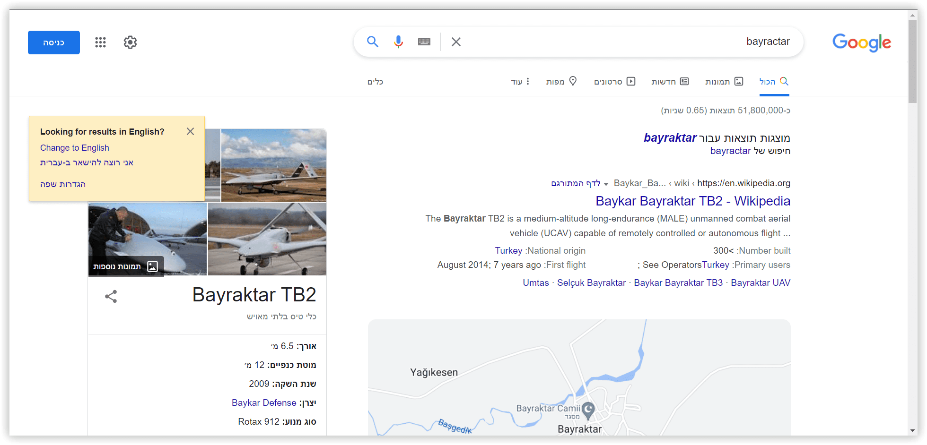Click the vertical page scrollbar thumb
The height and width of the screenshot is (445, 927).
coord(912,61)
